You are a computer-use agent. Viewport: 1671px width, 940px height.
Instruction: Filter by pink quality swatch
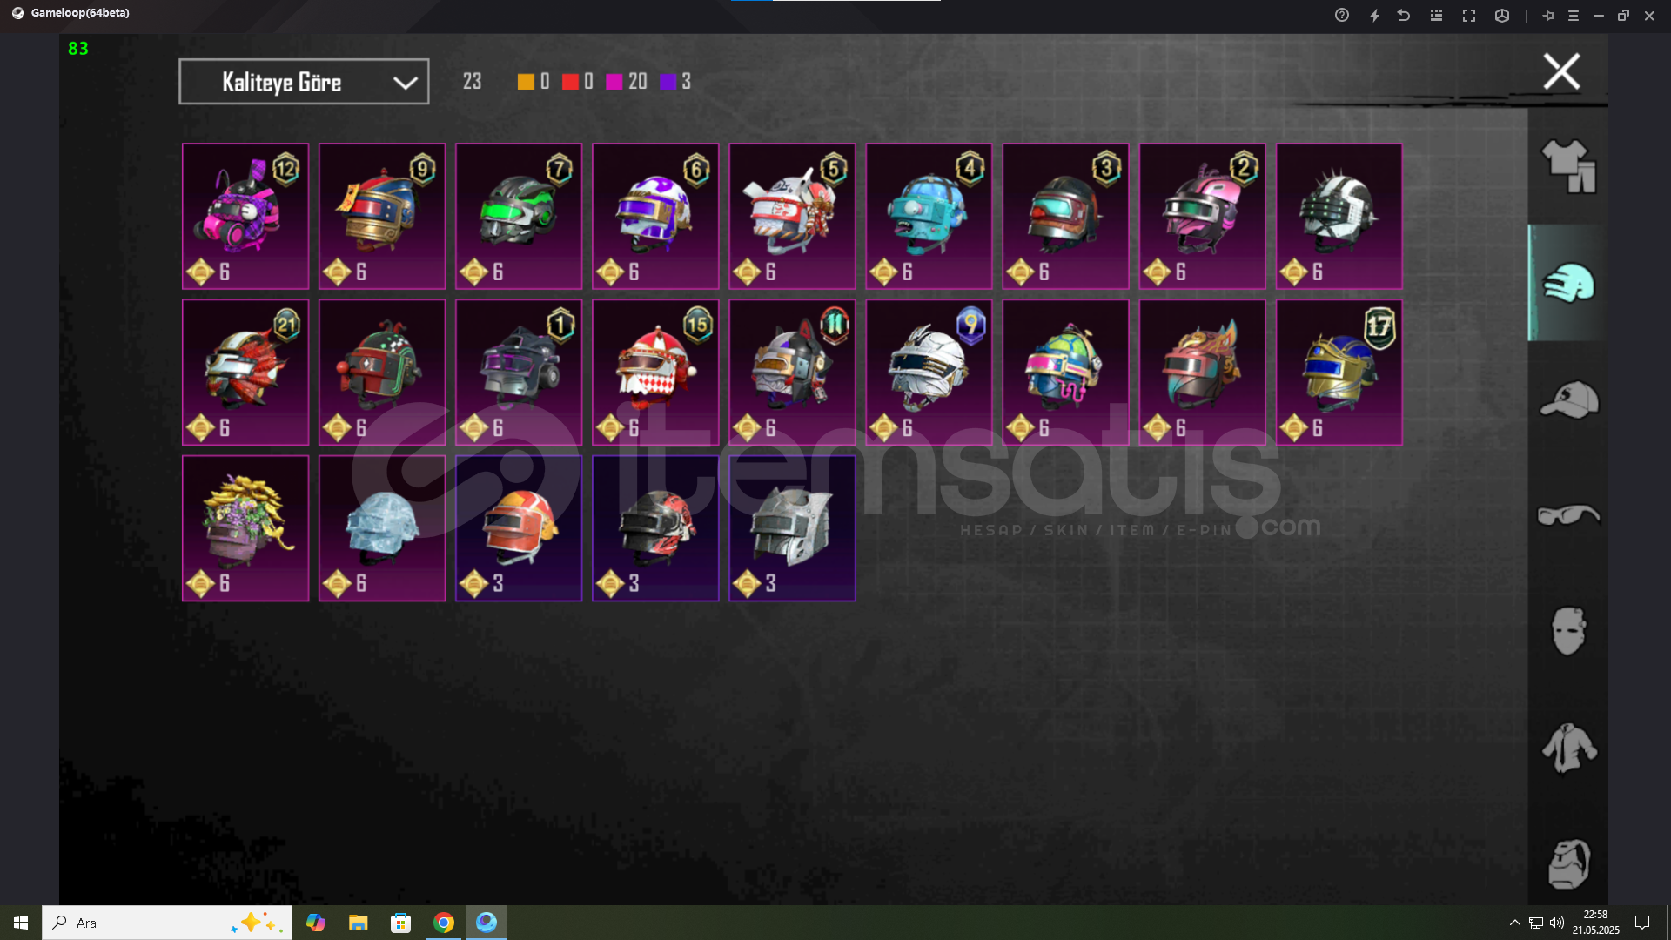tap(614, 82)
